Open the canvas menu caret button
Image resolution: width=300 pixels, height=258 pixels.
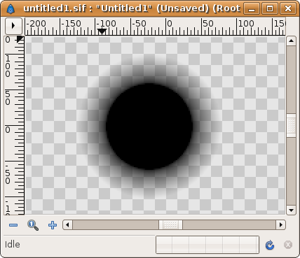pos(13,26)
